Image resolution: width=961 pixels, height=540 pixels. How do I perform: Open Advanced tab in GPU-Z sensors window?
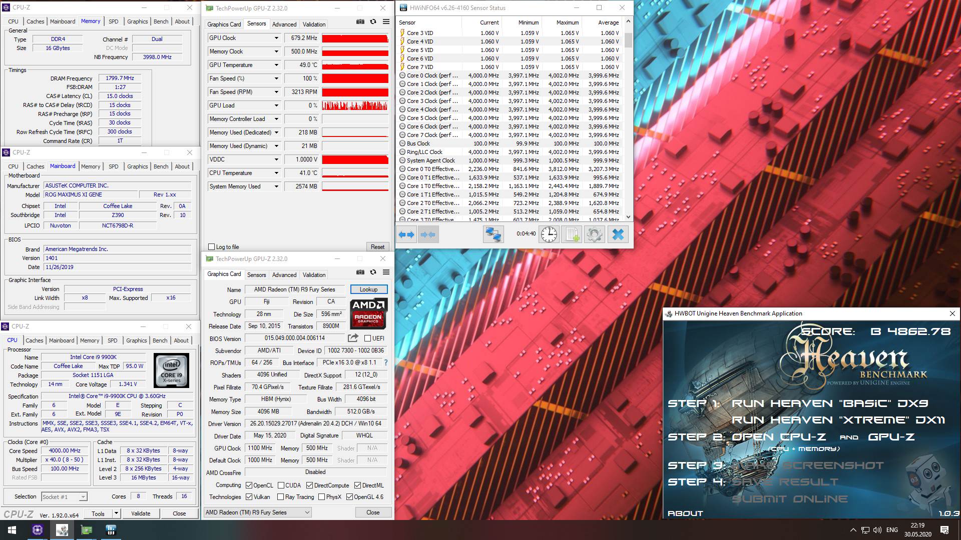click(284, 24)
